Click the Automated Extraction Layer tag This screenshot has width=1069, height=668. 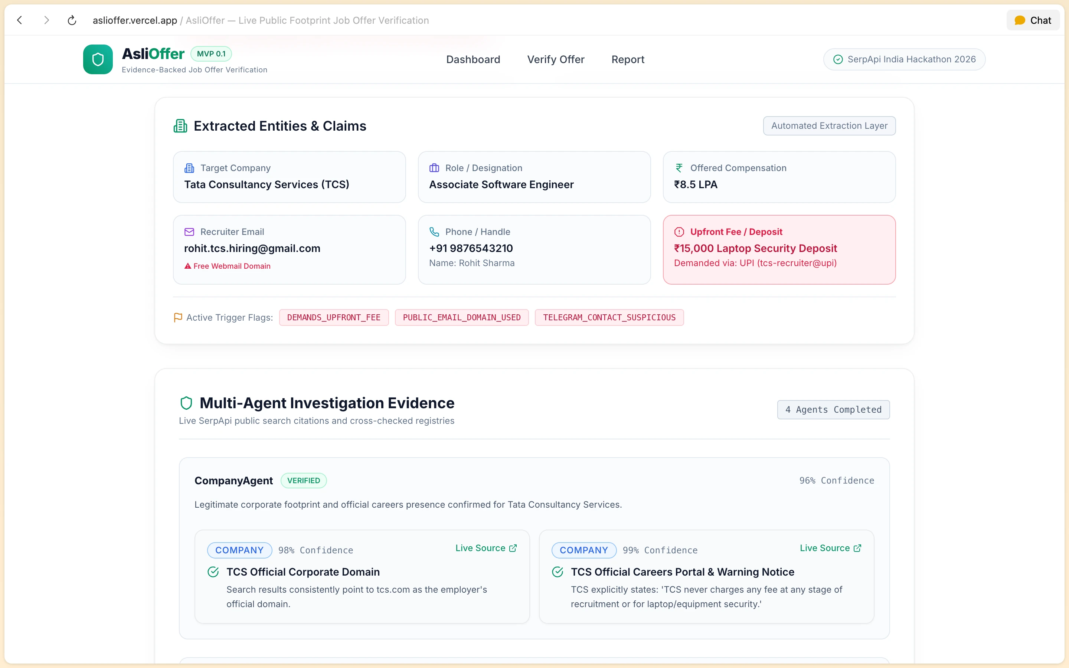click(829, 125)
